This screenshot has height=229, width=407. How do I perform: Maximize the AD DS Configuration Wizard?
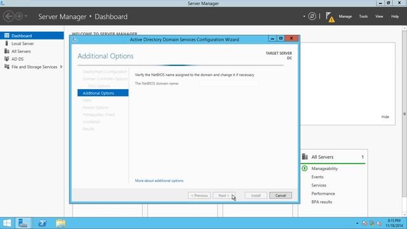coord(280,38)
